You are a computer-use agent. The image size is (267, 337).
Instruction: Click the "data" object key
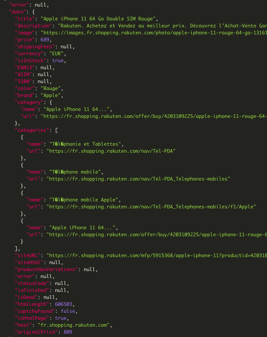(18, 12)
